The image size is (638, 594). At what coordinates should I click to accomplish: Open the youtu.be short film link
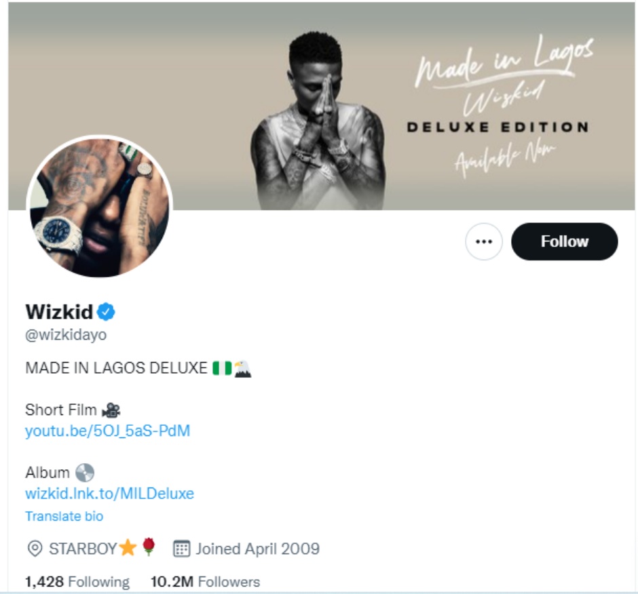[107, 431]
